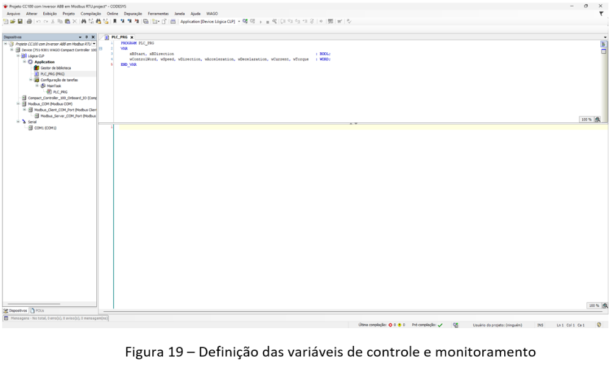Open the Compilação menu
This screenshot has height=369, width=609.
(x=90, y=13)
